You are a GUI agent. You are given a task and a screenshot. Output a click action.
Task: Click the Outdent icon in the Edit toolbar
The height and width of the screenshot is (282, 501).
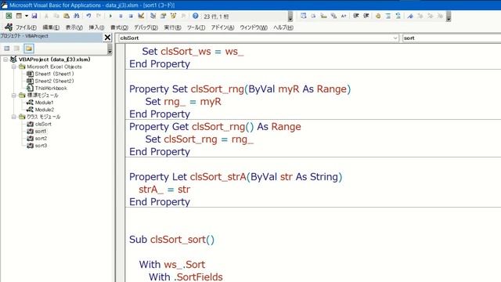pos(366,16)
